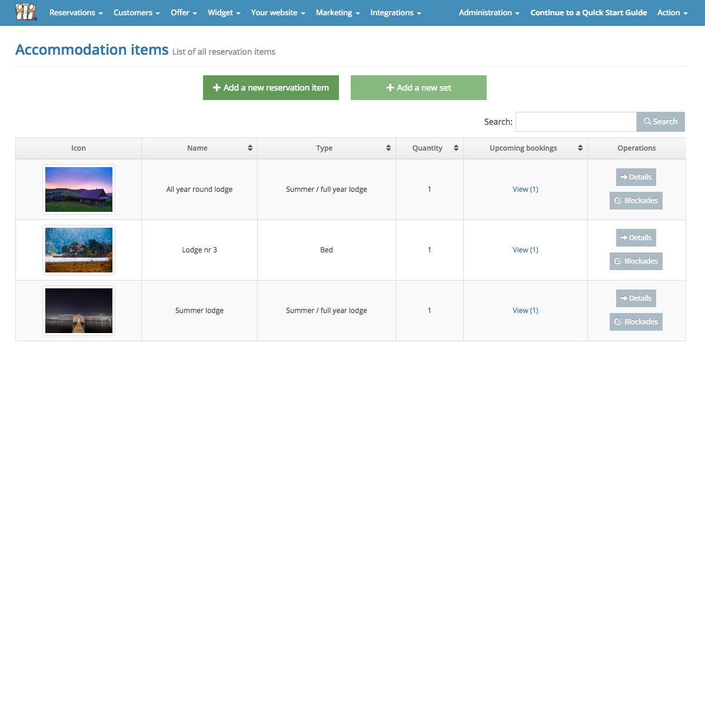Expand the Action dropdown in the navbar
Image resolution: width=705 pixels, height=712 pixels.
click(672, 12)
